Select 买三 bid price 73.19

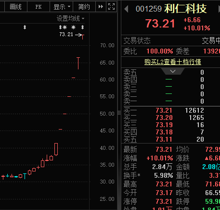(164, 125)
